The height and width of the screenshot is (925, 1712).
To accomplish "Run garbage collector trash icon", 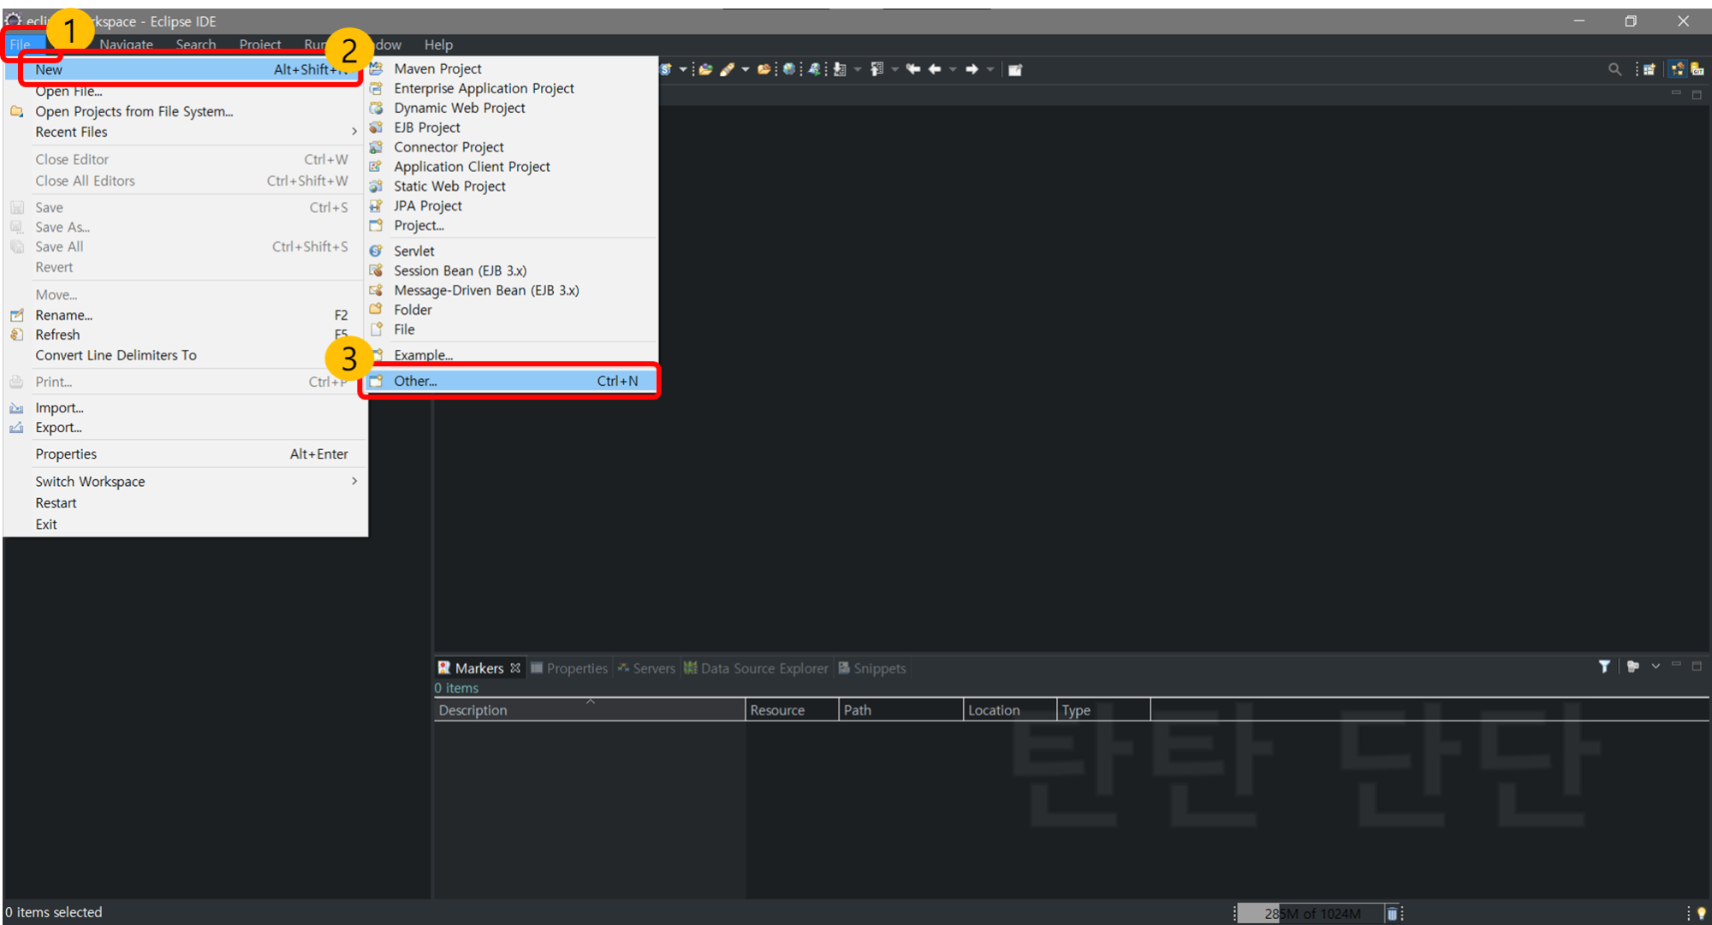I will click(x=1392, y=914).
